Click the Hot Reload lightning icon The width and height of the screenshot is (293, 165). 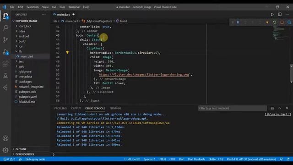[x=267, y=22]
